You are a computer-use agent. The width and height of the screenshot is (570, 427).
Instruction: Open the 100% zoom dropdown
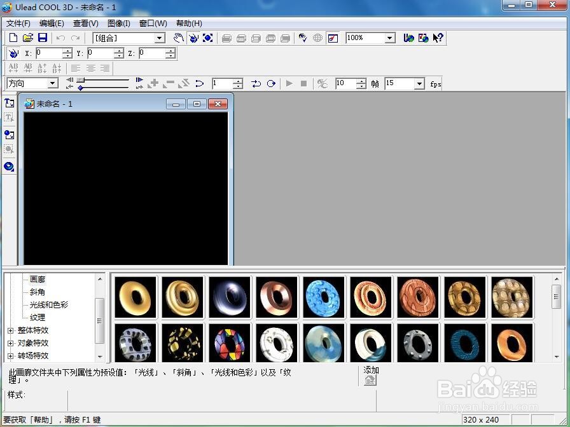pos(390,37)
